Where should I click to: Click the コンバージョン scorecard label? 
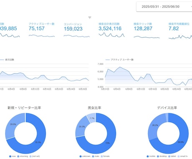pos(73,24)
